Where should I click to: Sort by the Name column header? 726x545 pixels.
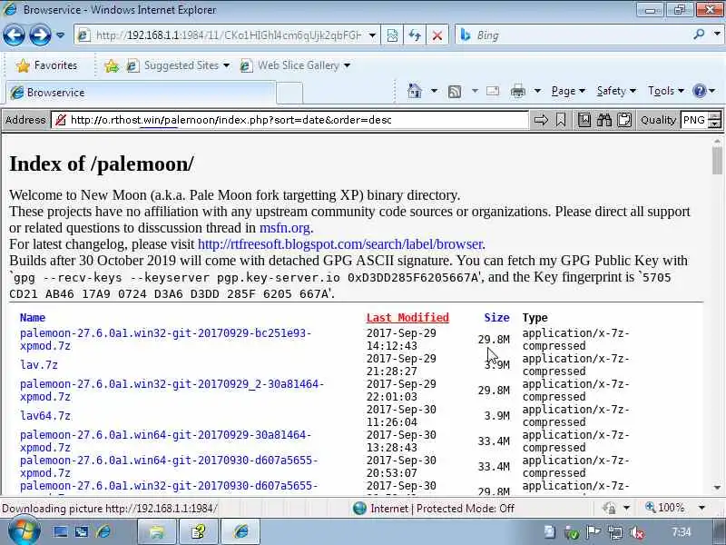coord(33,318)
